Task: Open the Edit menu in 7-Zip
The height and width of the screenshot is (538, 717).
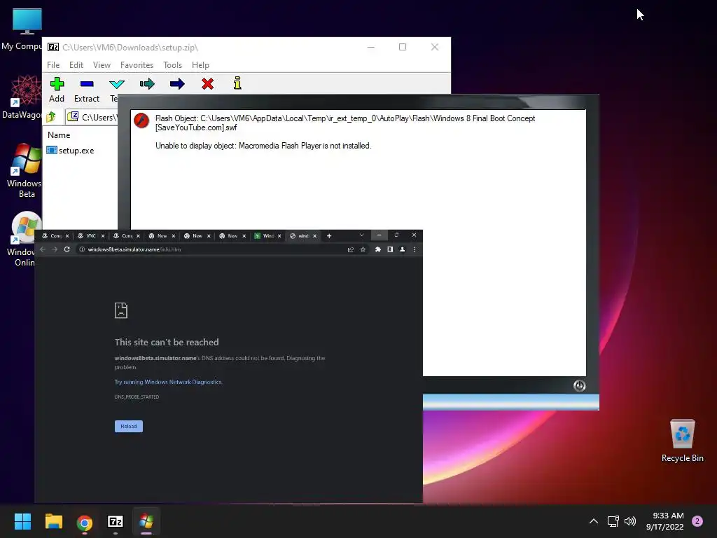Action: pyautogui.click(x=76, y=65)
